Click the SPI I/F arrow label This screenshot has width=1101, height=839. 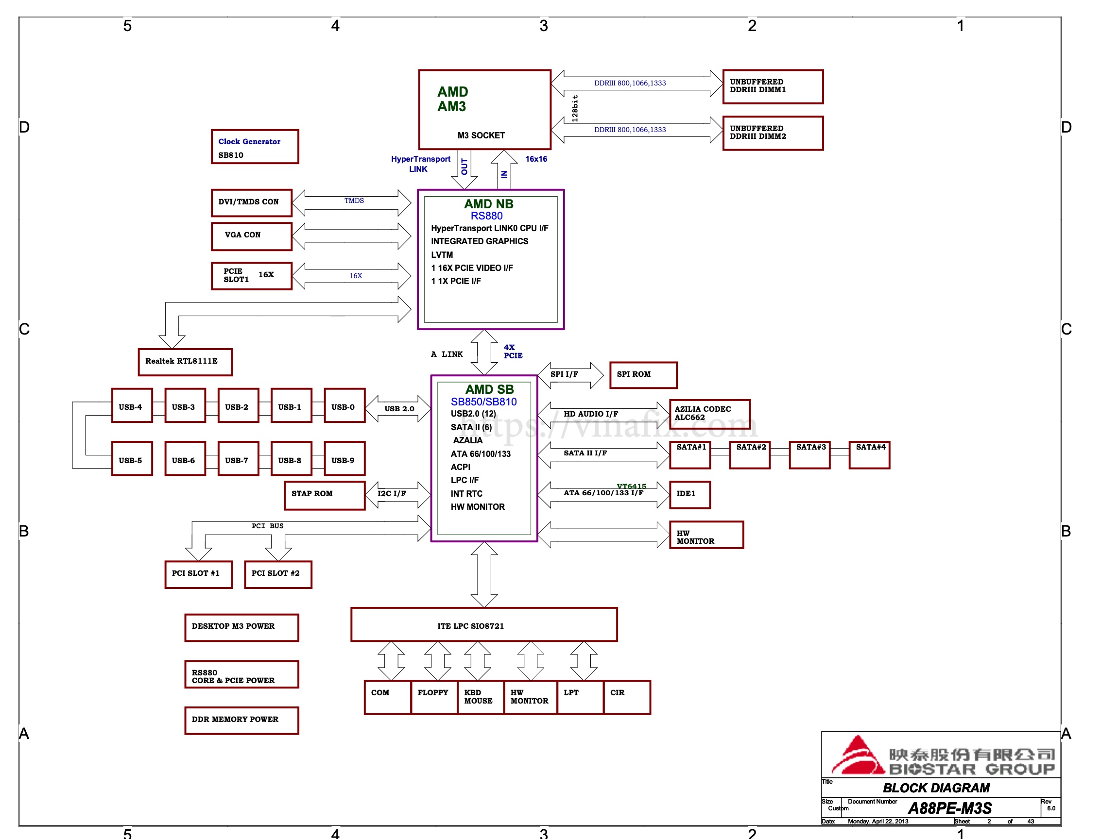[564, 374]
